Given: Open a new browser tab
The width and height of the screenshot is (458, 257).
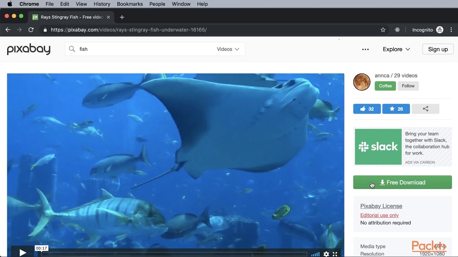Looking at the screenshot, I should (x=122, y=17).
